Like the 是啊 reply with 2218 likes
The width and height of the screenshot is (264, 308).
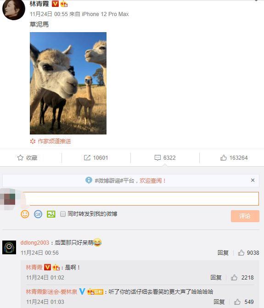pyautogui.click(x=234, y=278)
